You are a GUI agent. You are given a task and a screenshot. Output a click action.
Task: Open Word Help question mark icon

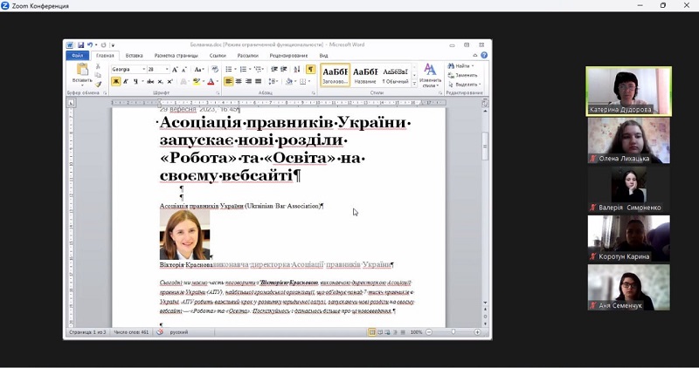(484, 55)
